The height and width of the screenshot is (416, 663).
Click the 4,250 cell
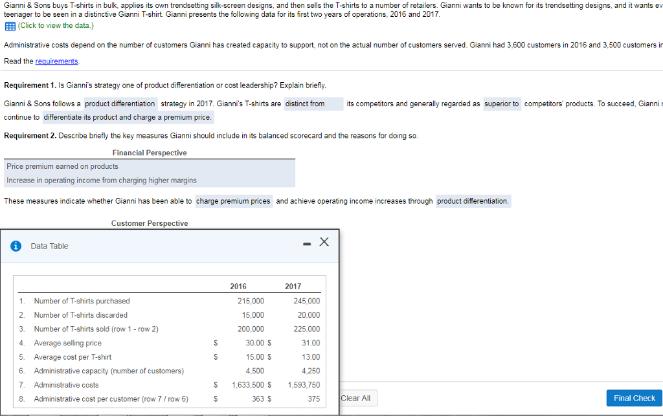[311, 371]
